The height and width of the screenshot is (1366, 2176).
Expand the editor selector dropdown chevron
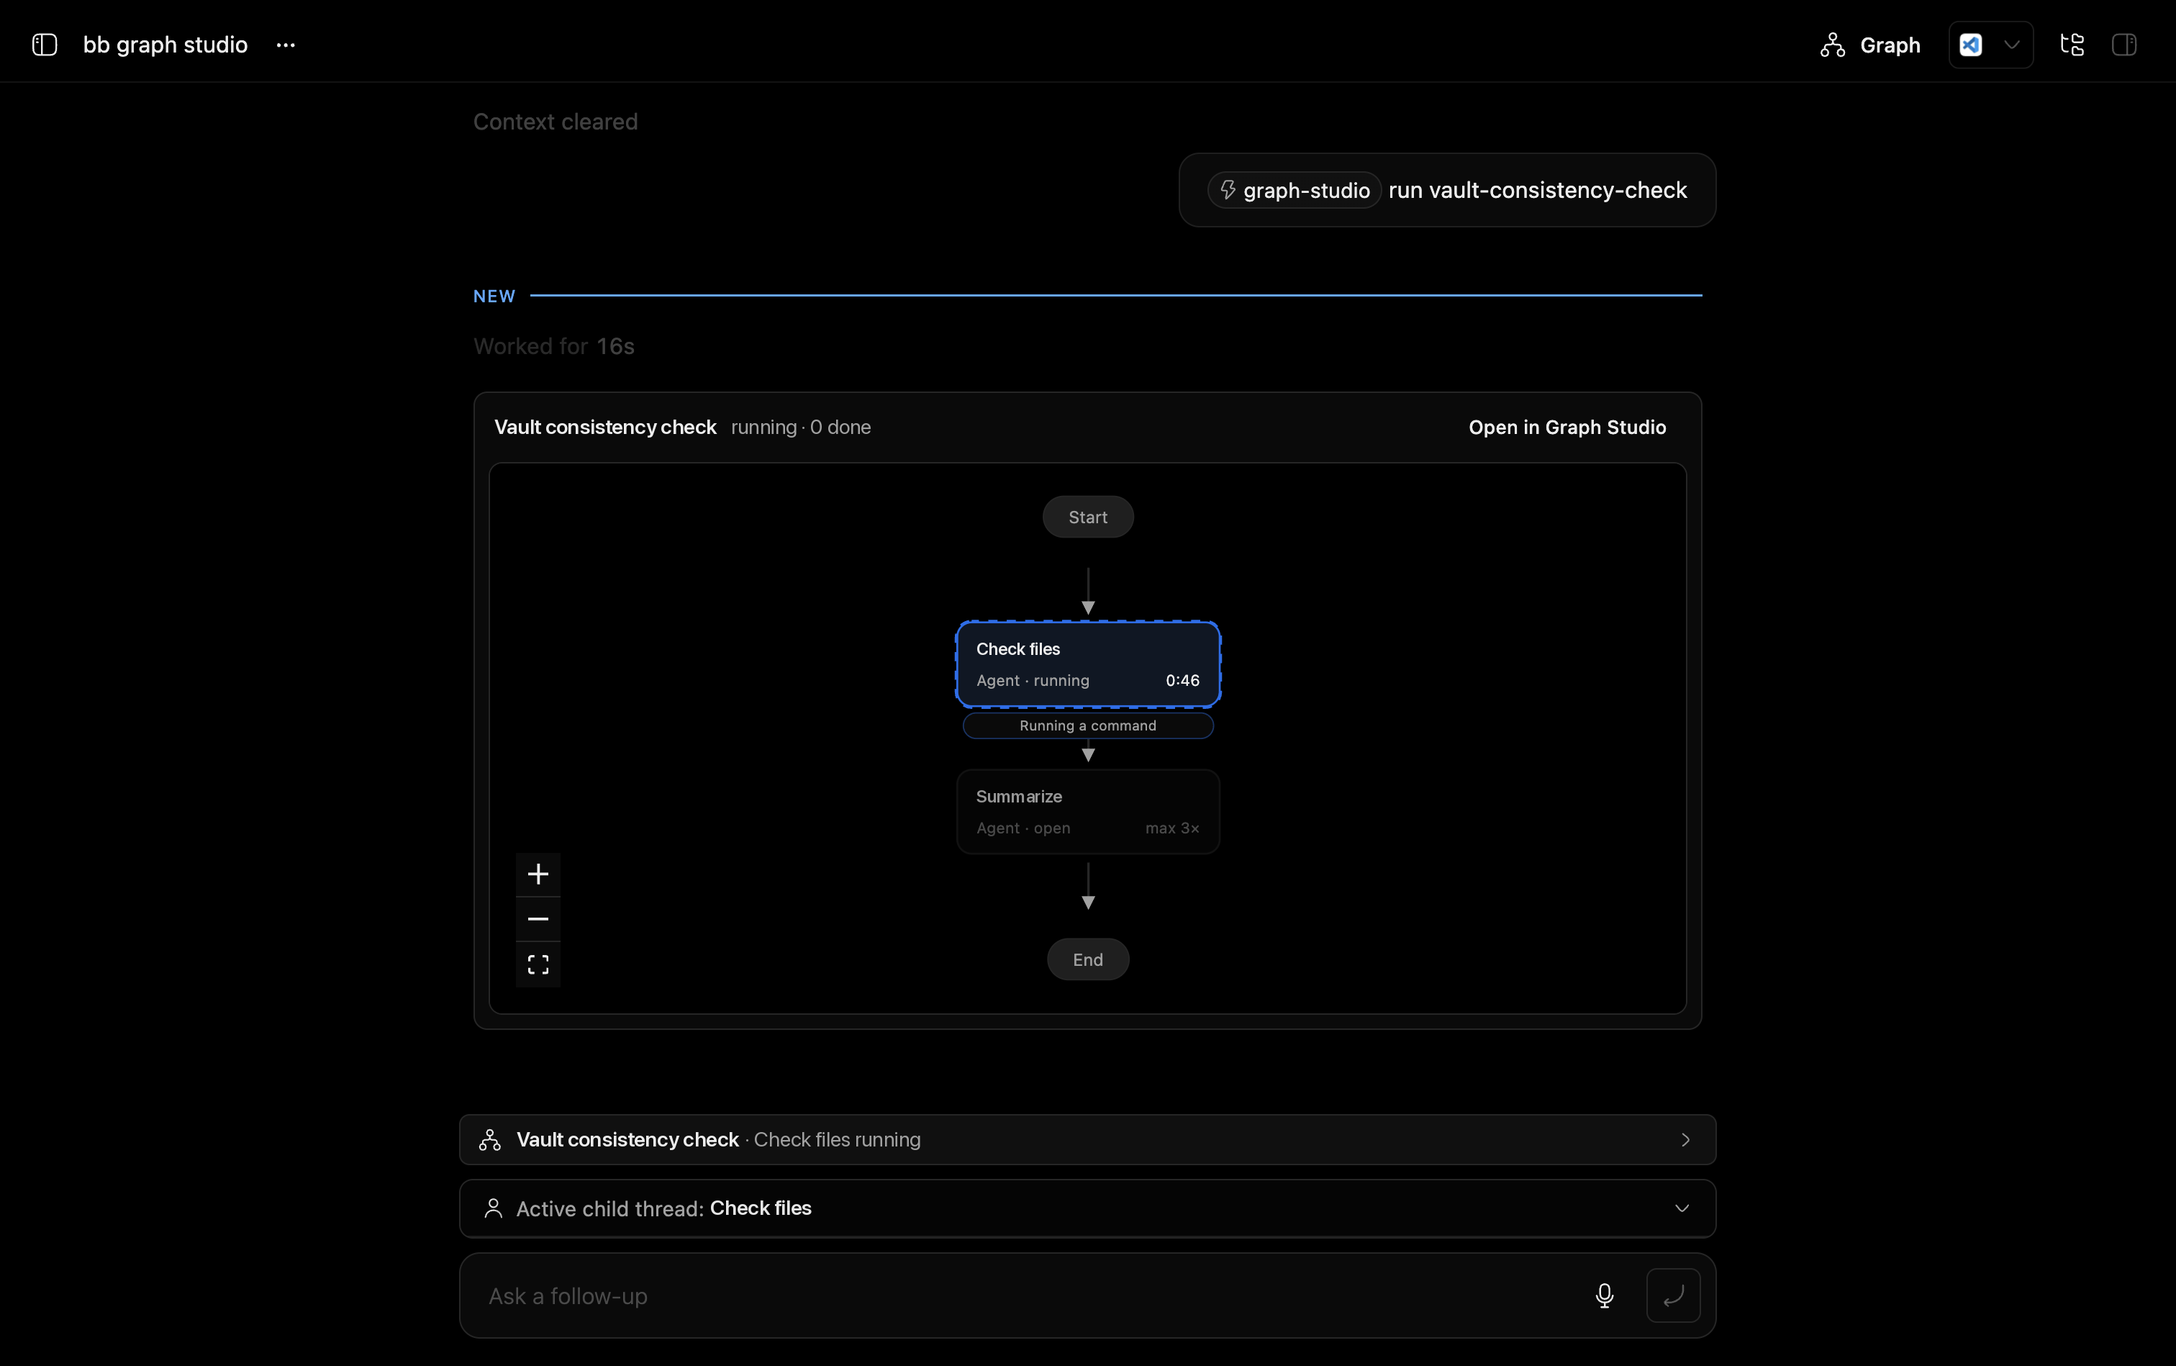coord(2012,45)
